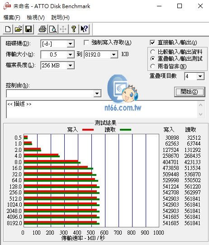Click the 開始(S) start button

190,92
